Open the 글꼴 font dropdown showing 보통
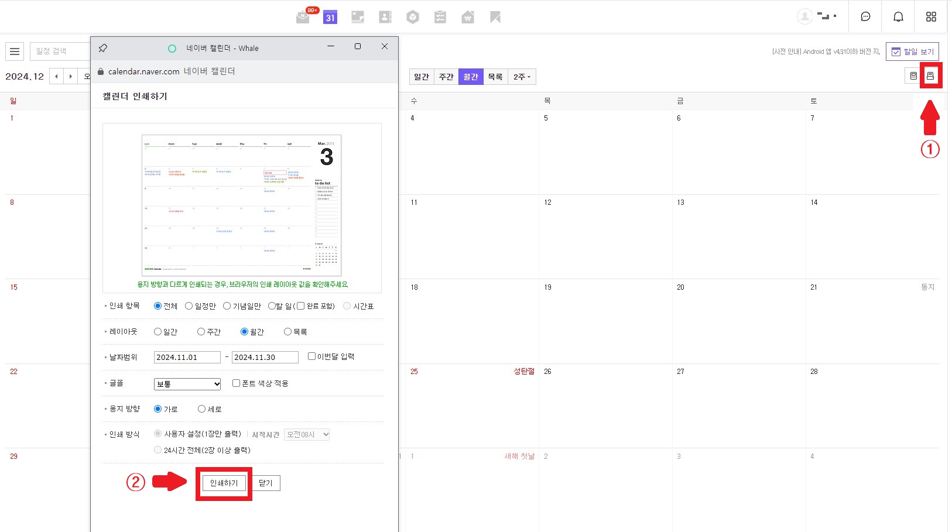 pos(187,384)
